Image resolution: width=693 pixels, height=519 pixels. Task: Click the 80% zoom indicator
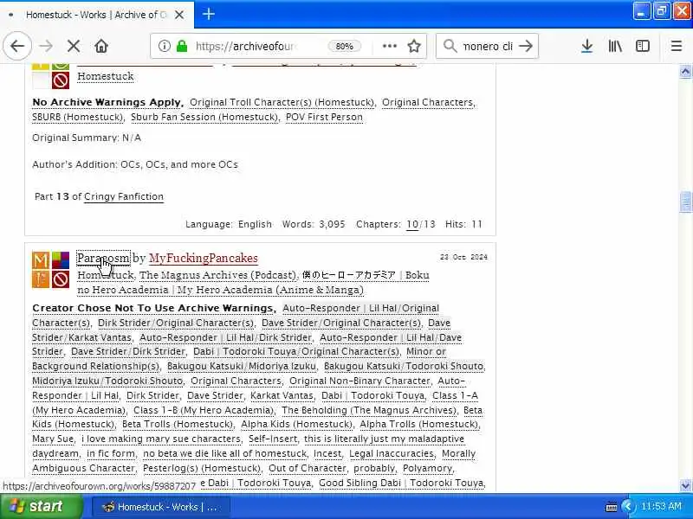344,46
